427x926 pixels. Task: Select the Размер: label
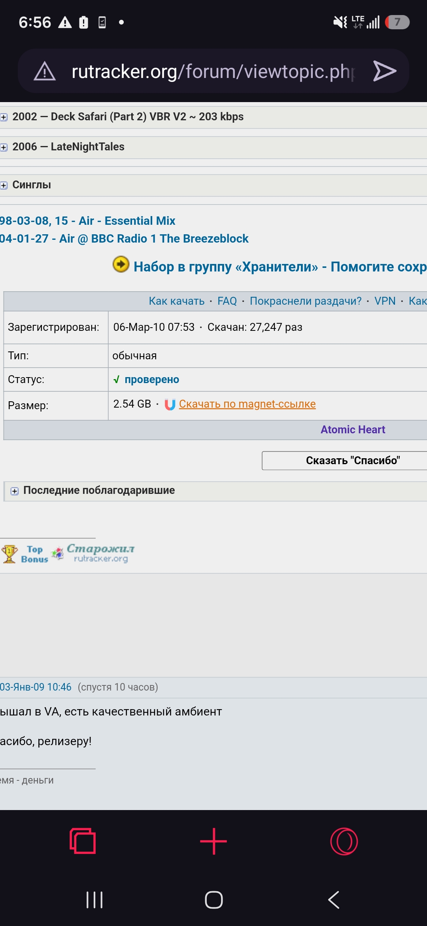28,406
